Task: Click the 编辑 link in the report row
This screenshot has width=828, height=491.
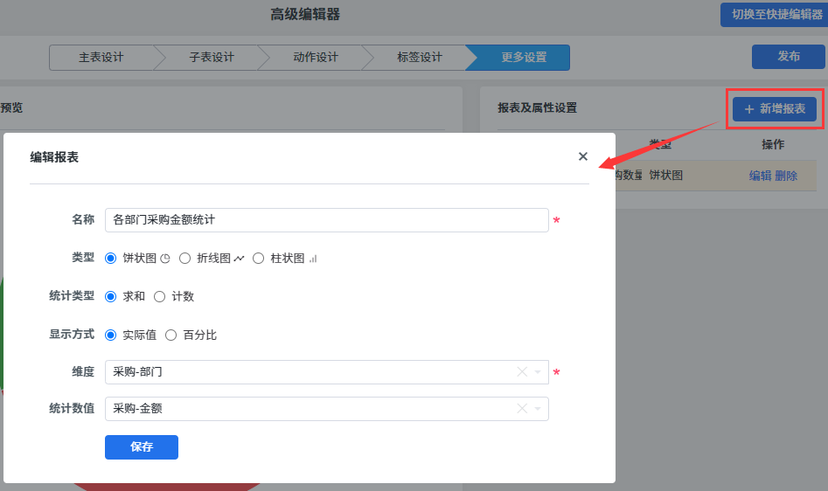Action: [x=760, y=176]
